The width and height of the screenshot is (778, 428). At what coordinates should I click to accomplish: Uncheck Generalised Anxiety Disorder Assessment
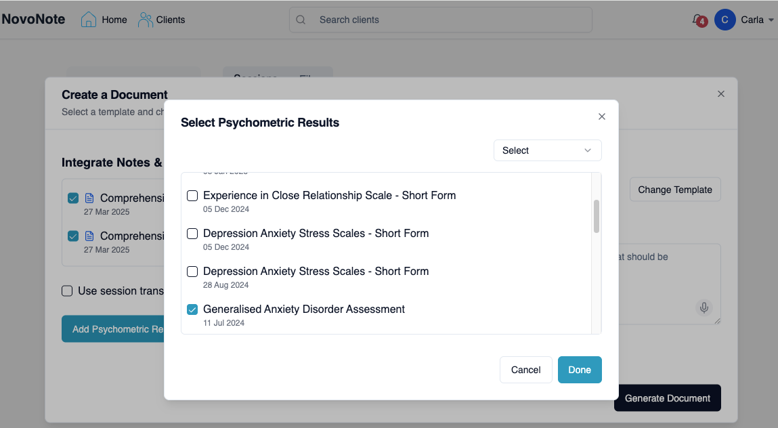192,309
